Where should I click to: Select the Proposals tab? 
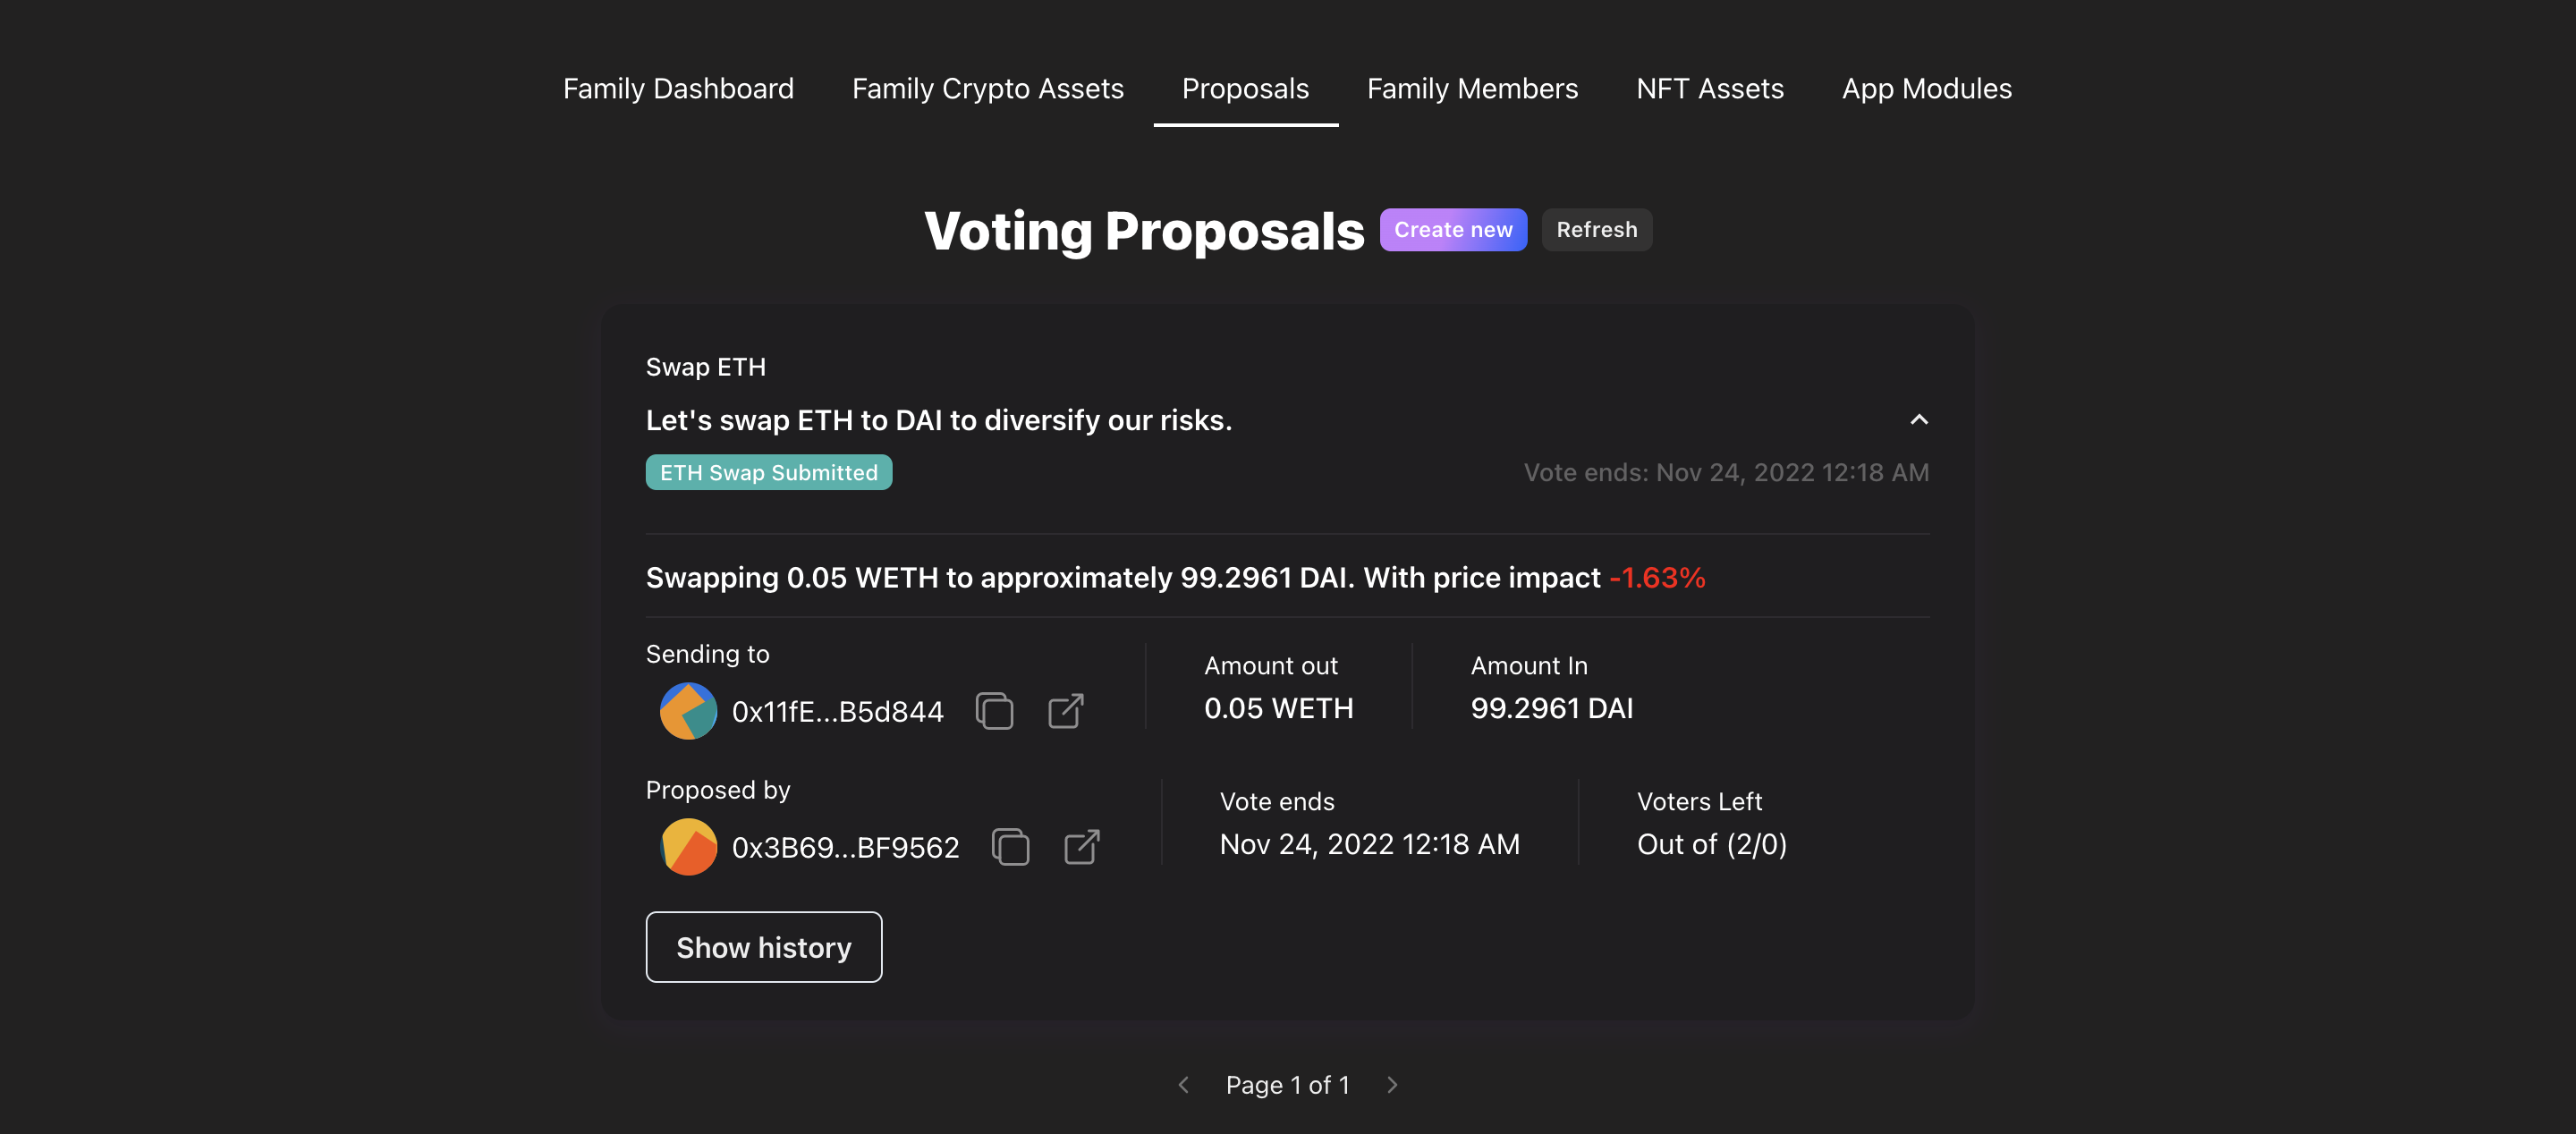click(1245, 89)
